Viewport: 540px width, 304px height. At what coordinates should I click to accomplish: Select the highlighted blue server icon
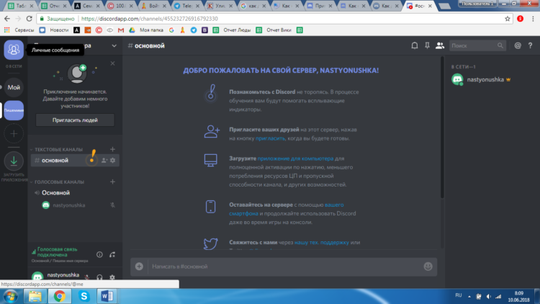coord(14,110)
